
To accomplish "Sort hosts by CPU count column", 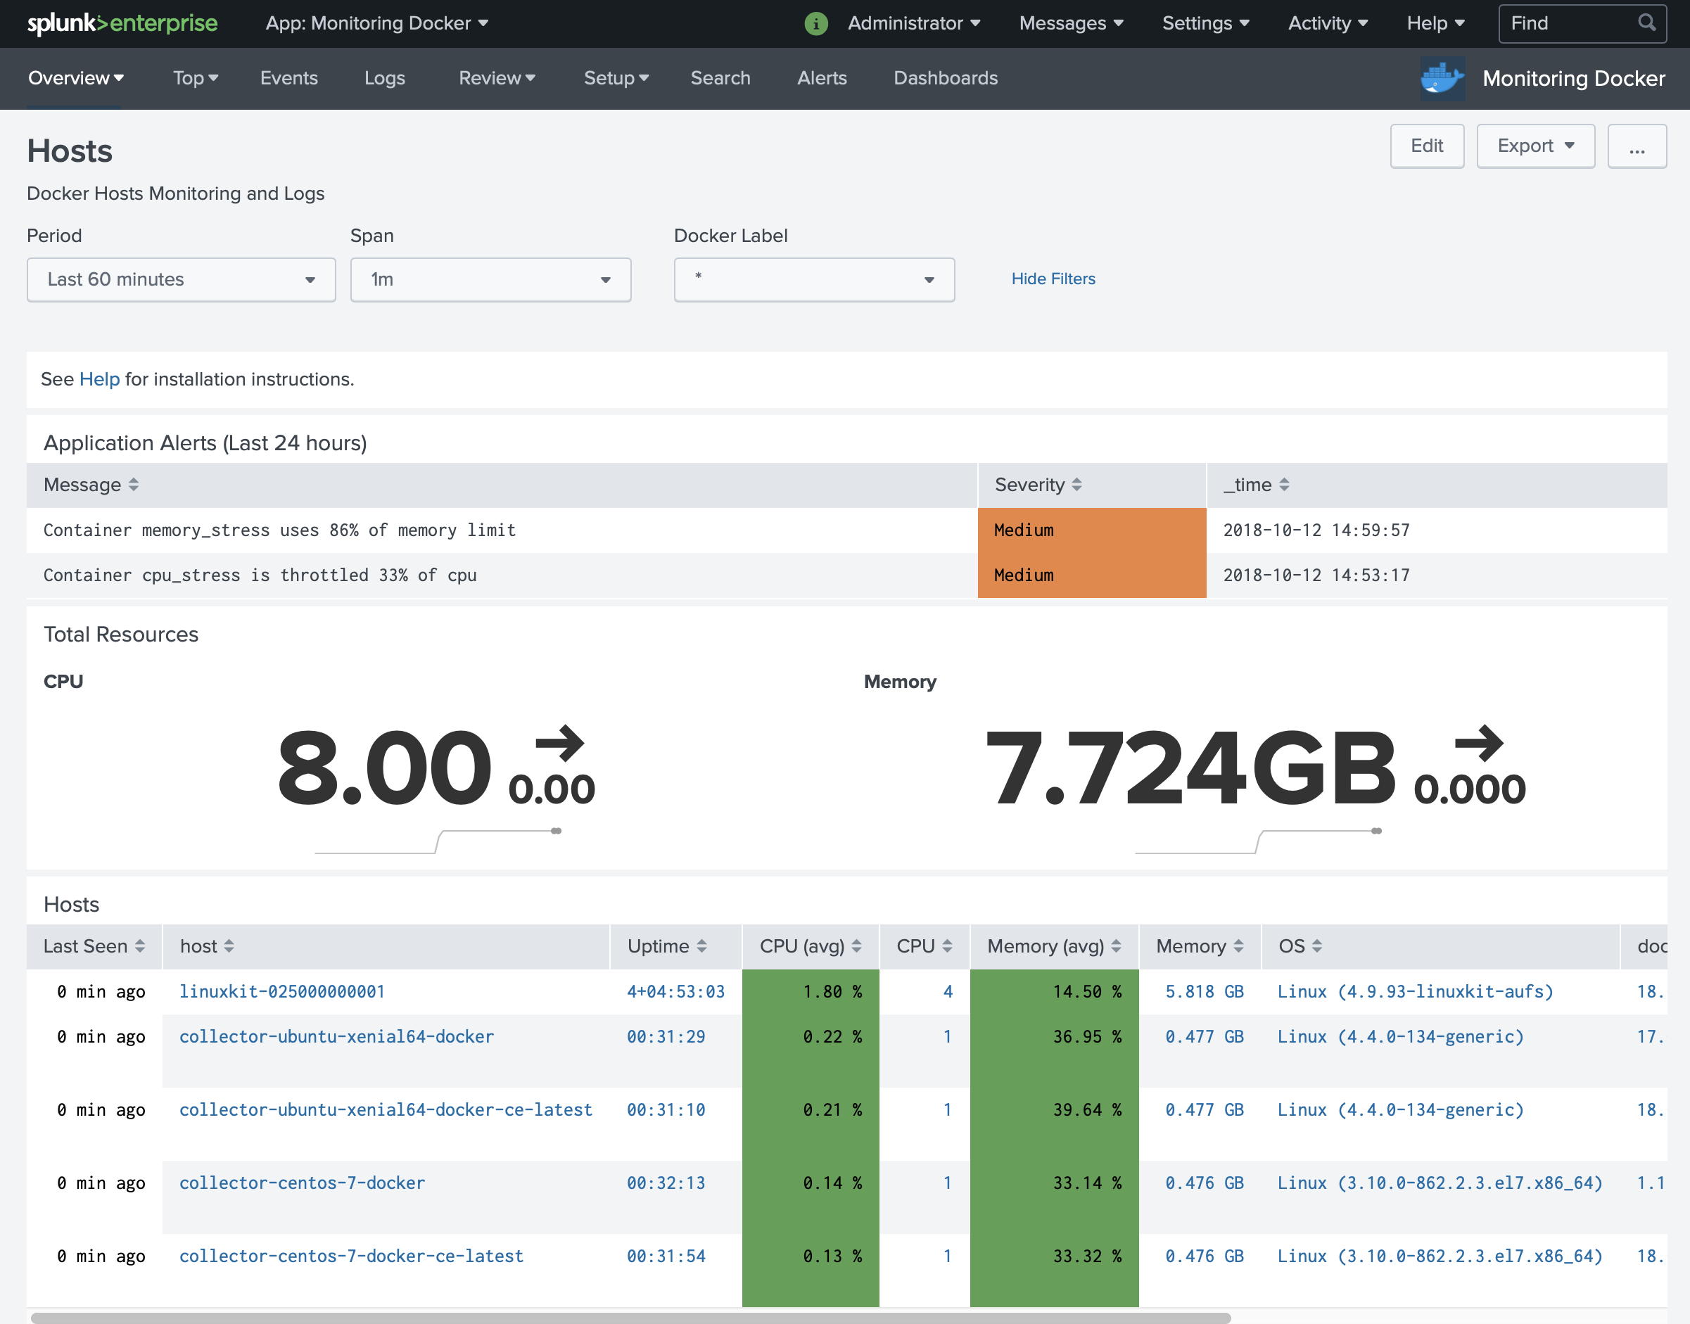I will click(x=924, y=946).
